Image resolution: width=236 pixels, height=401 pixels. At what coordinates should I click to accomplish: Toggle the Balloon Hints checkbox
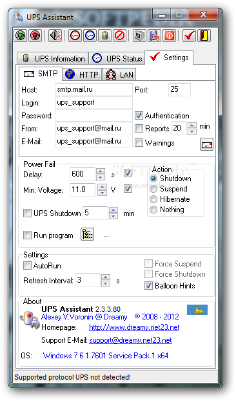pos(148,285)
